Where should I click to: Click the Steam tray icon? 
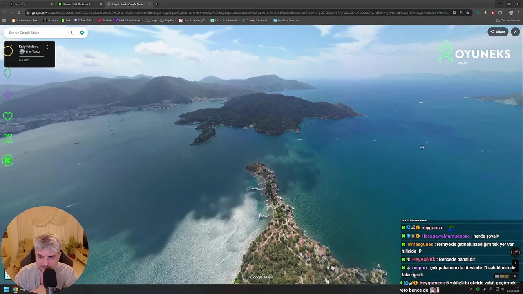(x=484, y=289)
